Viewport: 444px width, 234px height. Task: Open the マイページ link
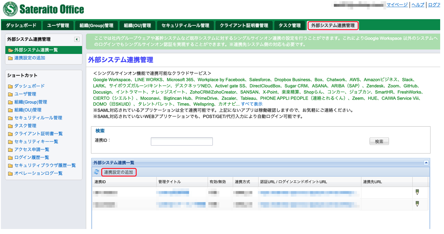397,4
